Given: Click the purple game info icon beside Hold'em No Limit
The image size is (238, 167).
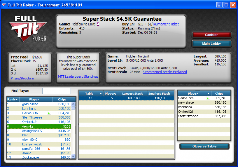Looking at the screenshot, I should tap(98, 24).
